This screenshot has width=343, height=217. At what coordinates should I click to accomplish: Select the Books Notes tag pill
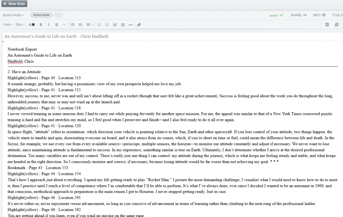(x=41, y=15)
